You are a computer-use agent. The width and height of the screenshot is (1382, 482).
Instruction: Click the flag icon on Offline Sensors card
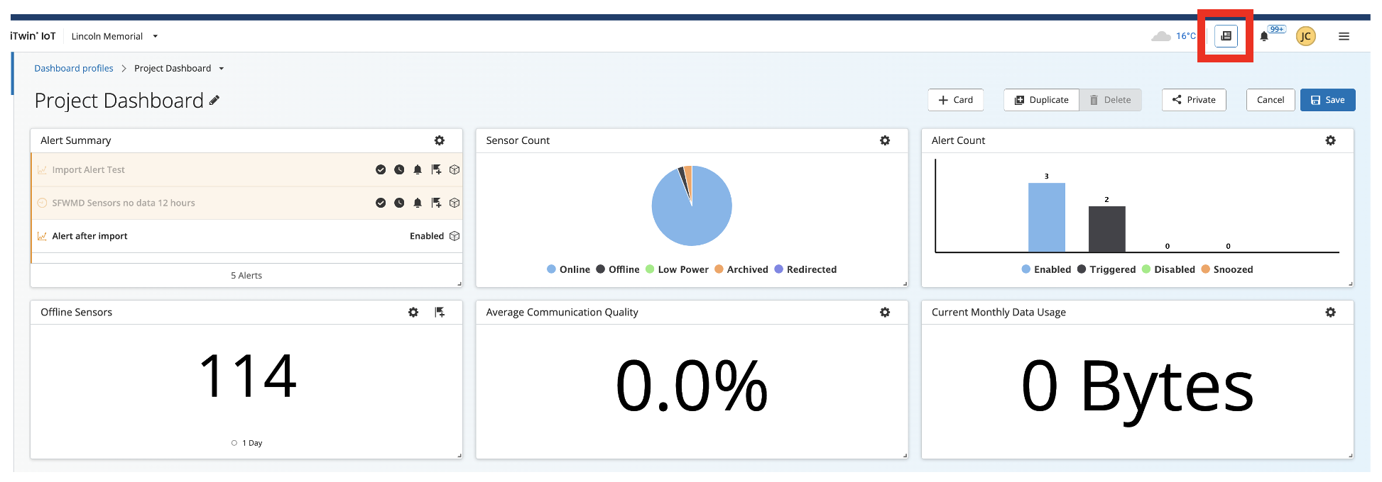tap(440, 312)
